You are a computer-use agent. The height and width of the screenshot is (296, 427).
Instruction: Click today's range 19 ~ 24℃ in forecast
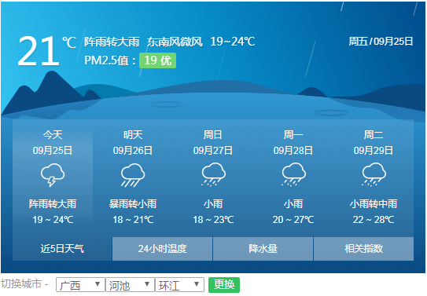click(x=53, y=220)
